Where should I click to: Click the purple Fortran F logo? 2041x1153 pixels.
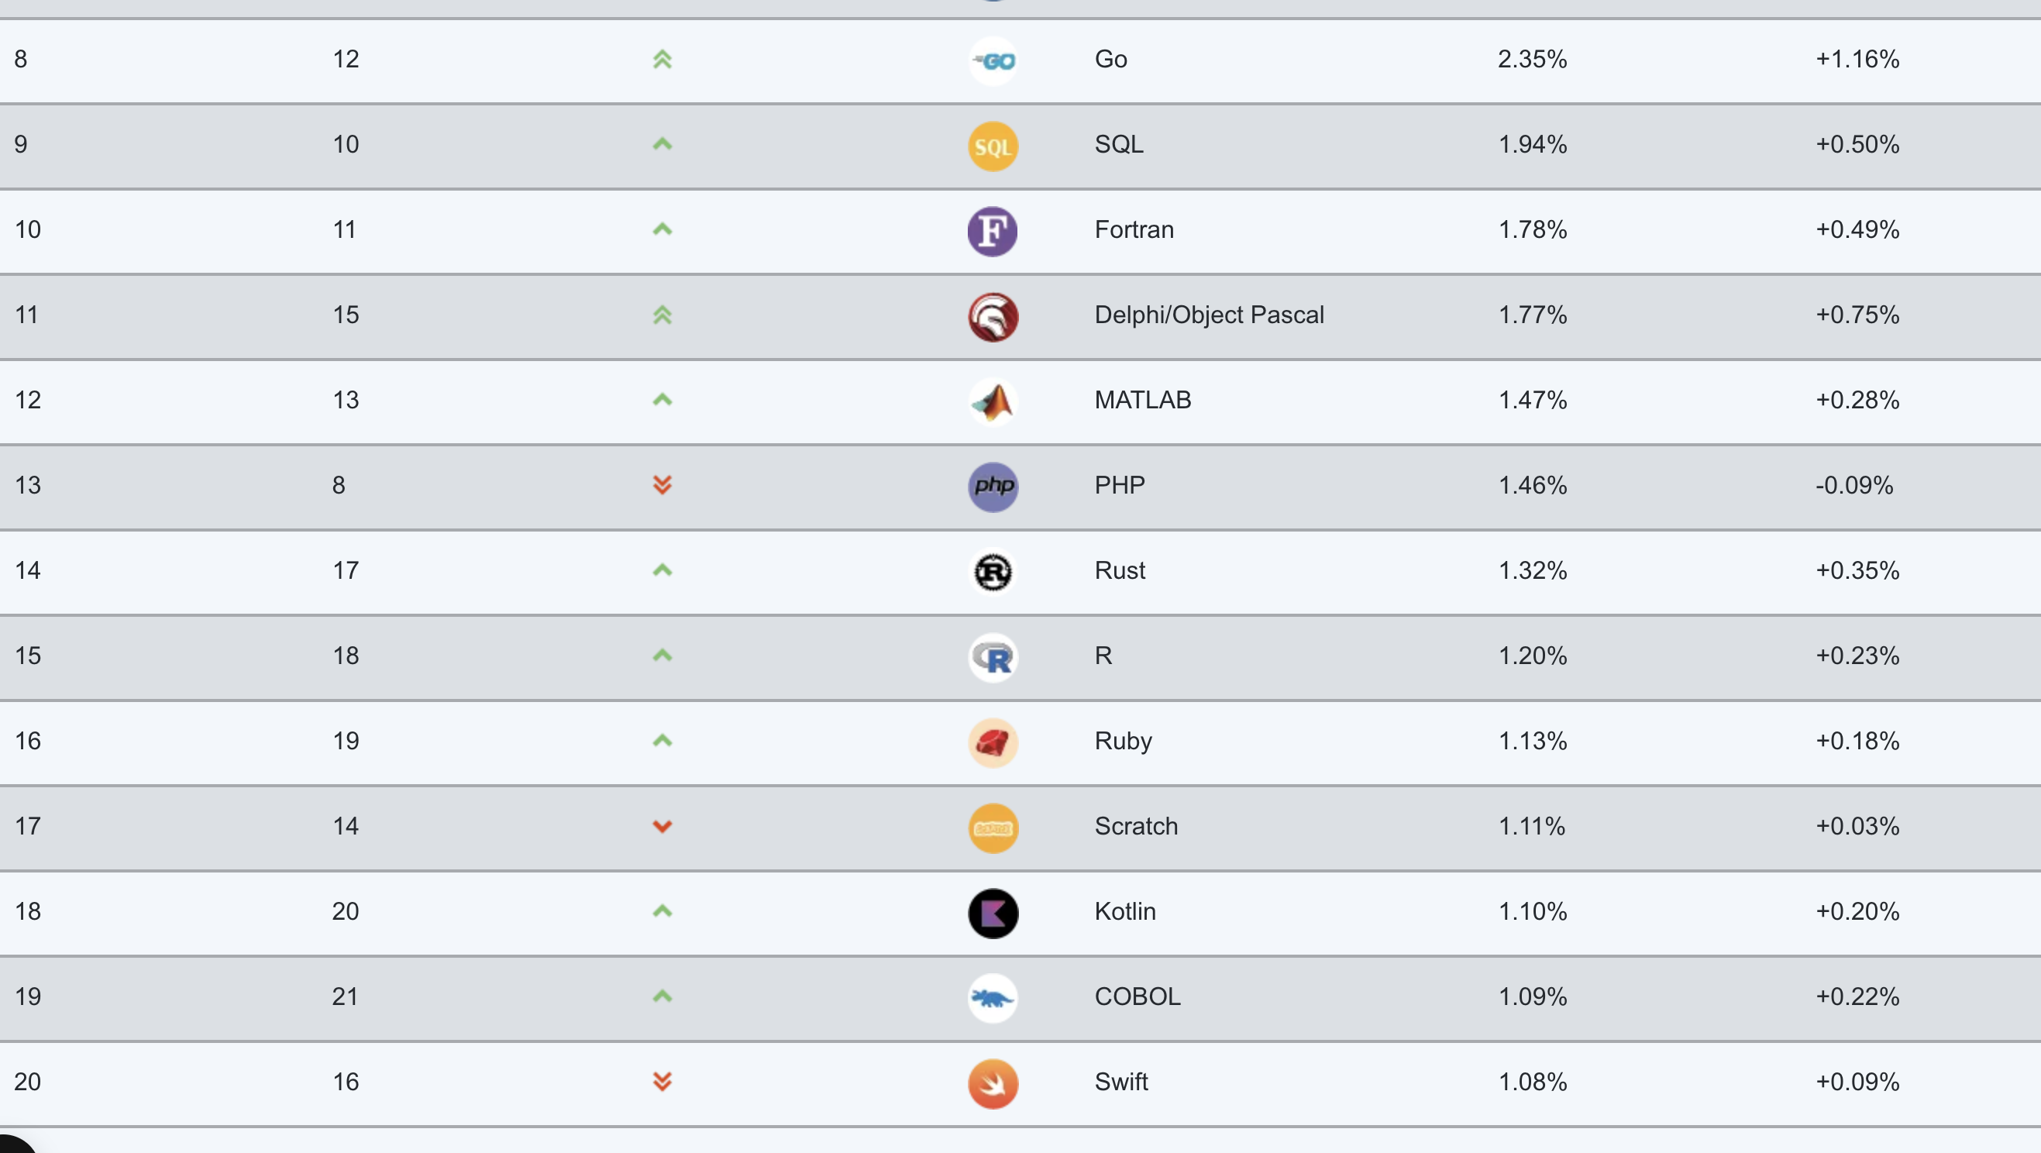(x=993, y=232)
